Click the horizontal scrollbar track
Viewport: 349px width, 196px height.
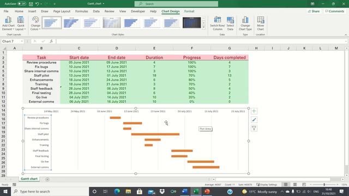[273, 179]
